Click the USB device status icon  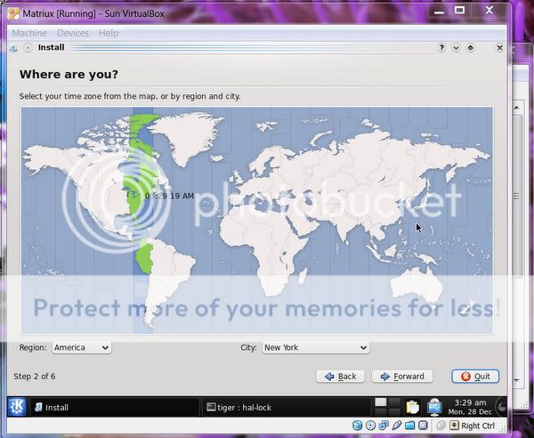click(397, 426)
